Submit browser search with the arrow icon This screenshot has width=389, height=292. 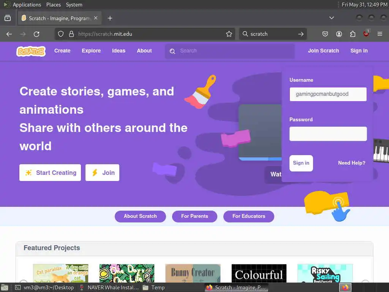(x=301, y=34)
